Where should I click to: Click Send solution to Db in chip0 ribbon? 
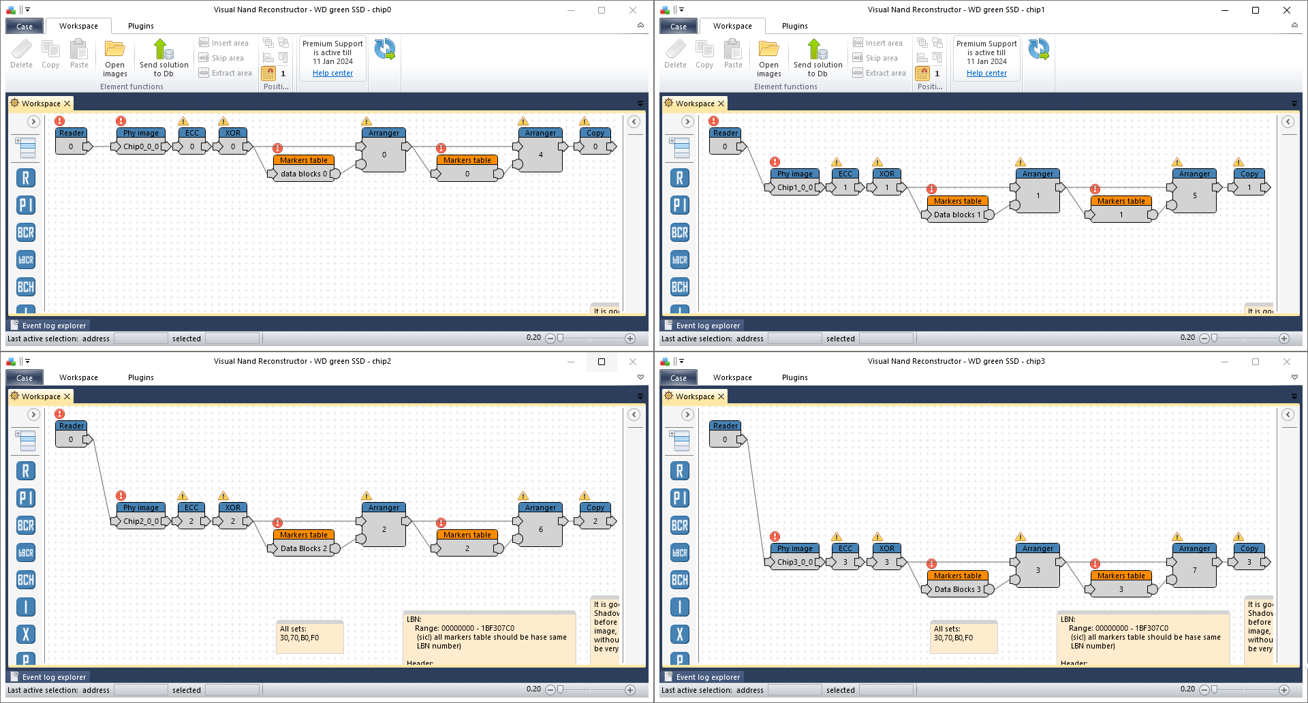[x=163, y=58]
